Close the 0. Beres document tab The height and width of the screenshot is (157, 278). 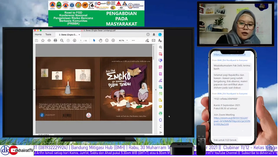coord(79,35)
